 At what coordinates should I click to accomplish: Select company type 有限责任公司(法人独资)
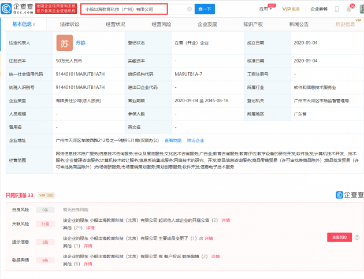(78, 101)
